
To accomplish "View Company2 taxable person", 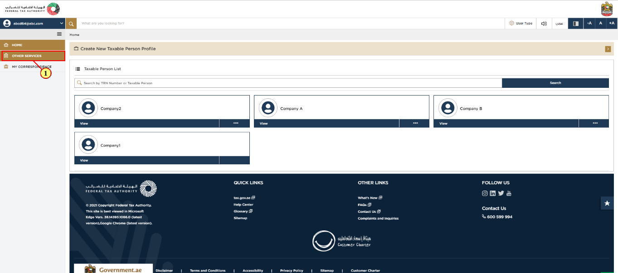I will (x=147, y=123).
